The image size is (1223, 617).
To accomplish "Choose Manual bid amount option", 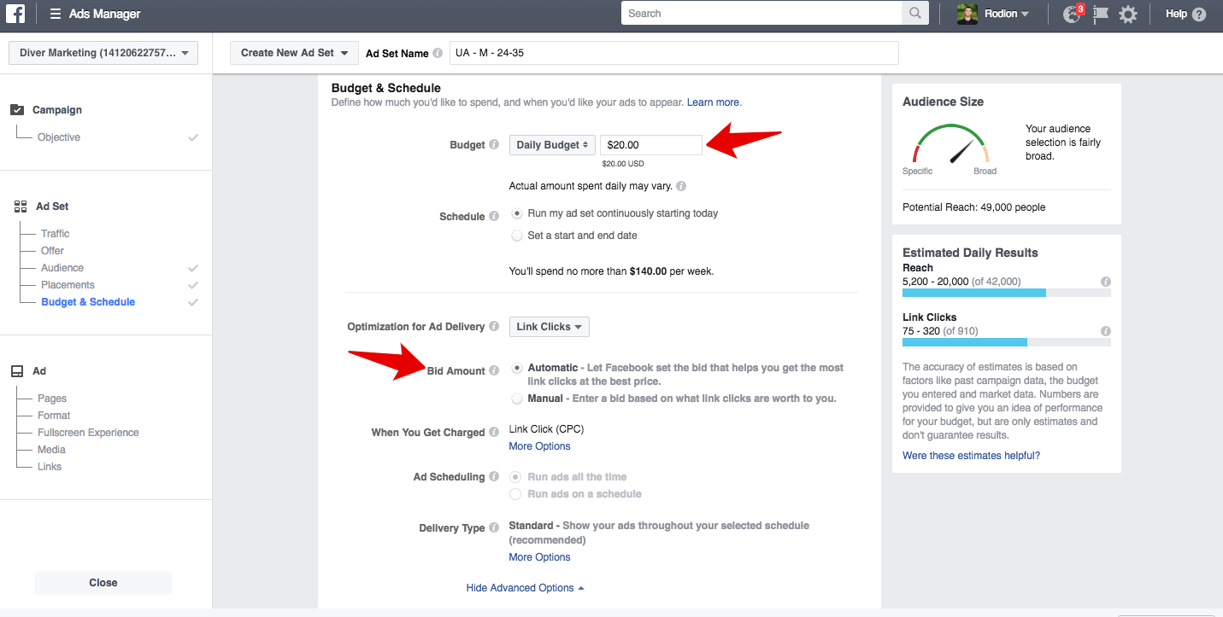I will coord(516,399).
